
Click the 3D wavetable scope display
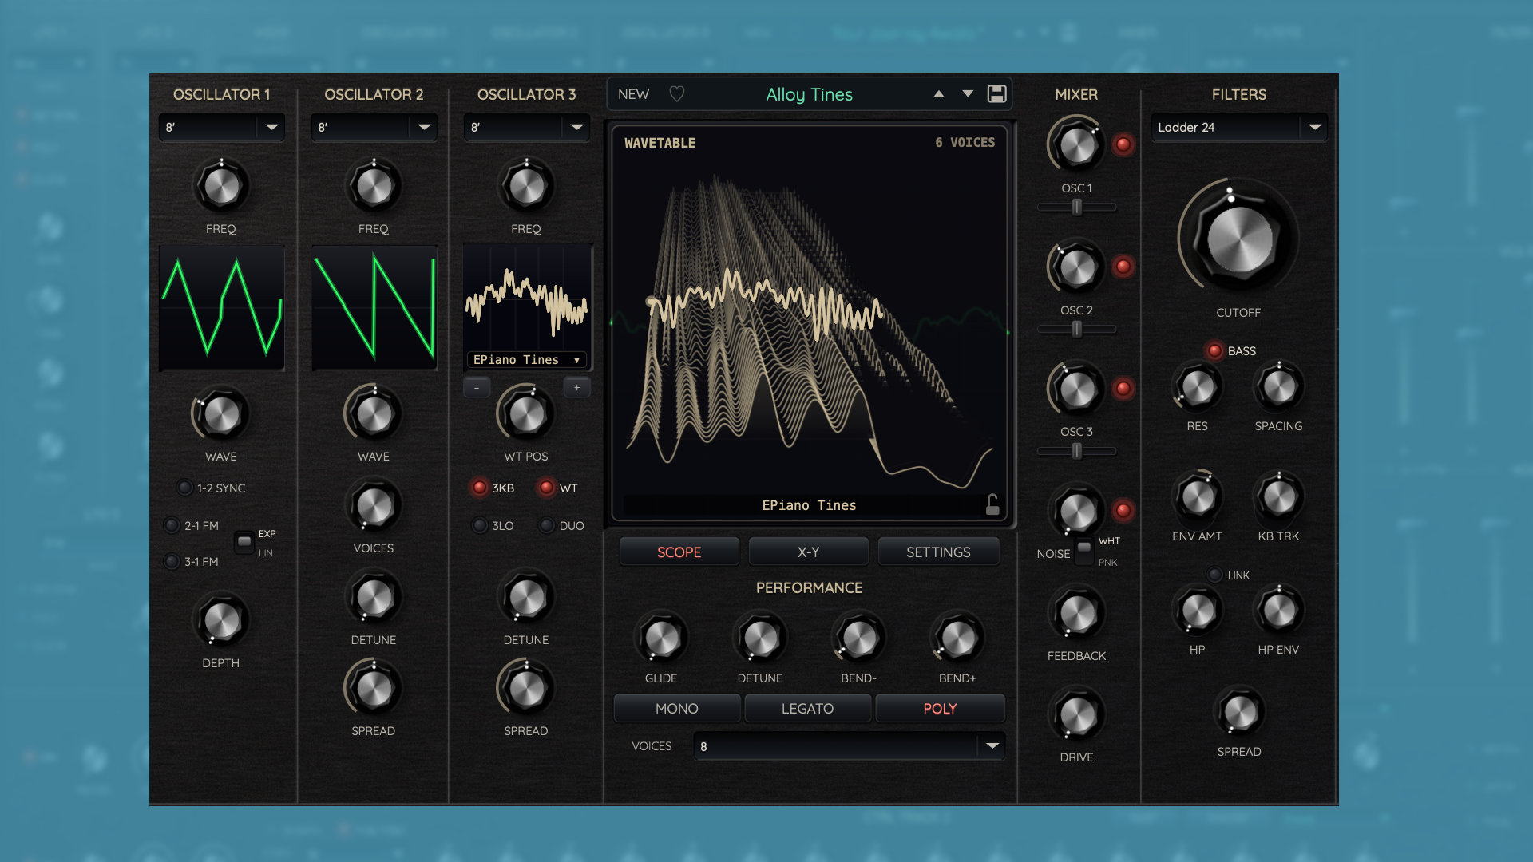809,323
